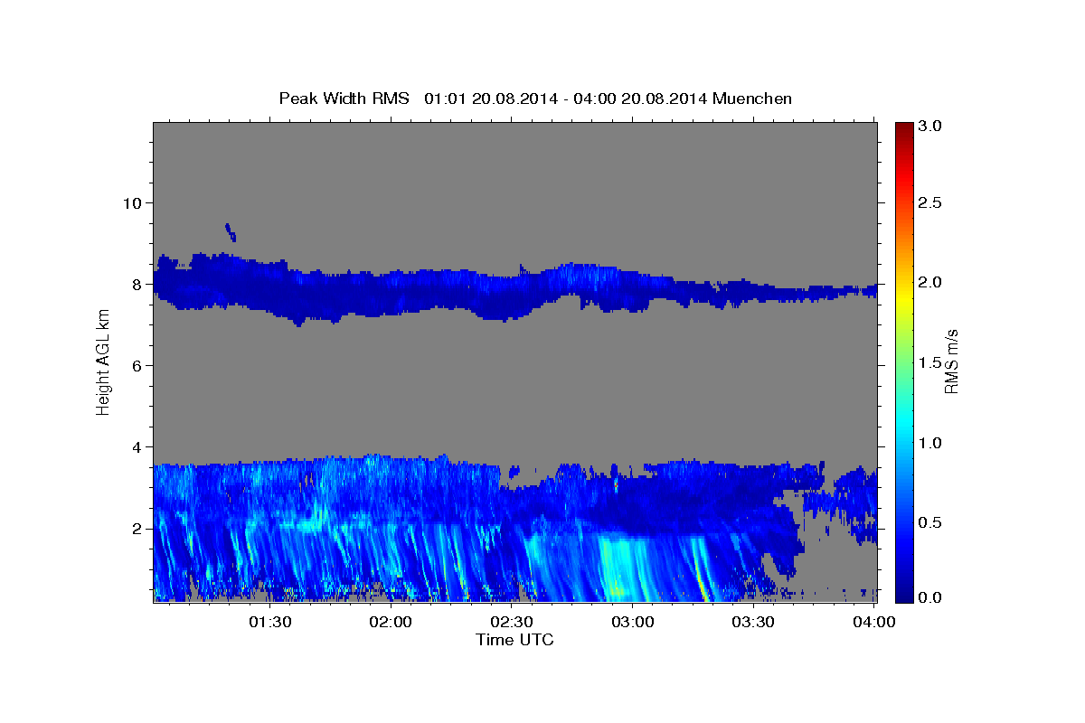This screenshot has height=723, width=1085.
Task: Click the colorbar value 0.5
Action: (931, 522)
